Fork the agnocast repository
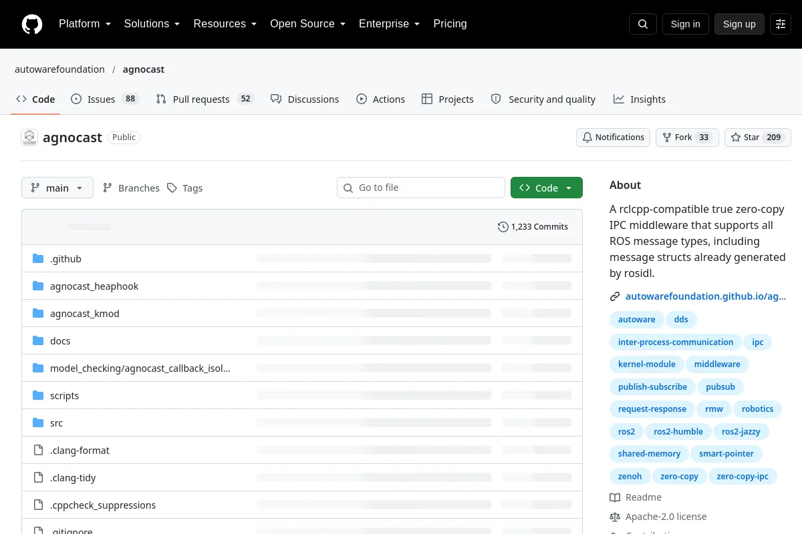Screen dimensions: 802x534 tap(687, 138)
